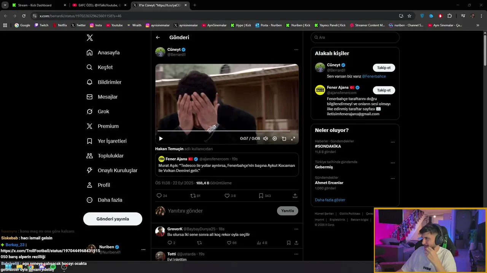Open more options on Cüneyt's post
The width and height of the screenshot is (487, 273).
(x=296, y=50)
